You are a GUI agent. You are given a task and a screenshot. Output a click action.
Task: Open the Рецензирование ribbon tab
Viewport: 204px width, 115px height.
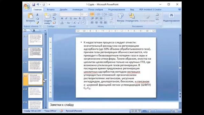coord(116,10)
